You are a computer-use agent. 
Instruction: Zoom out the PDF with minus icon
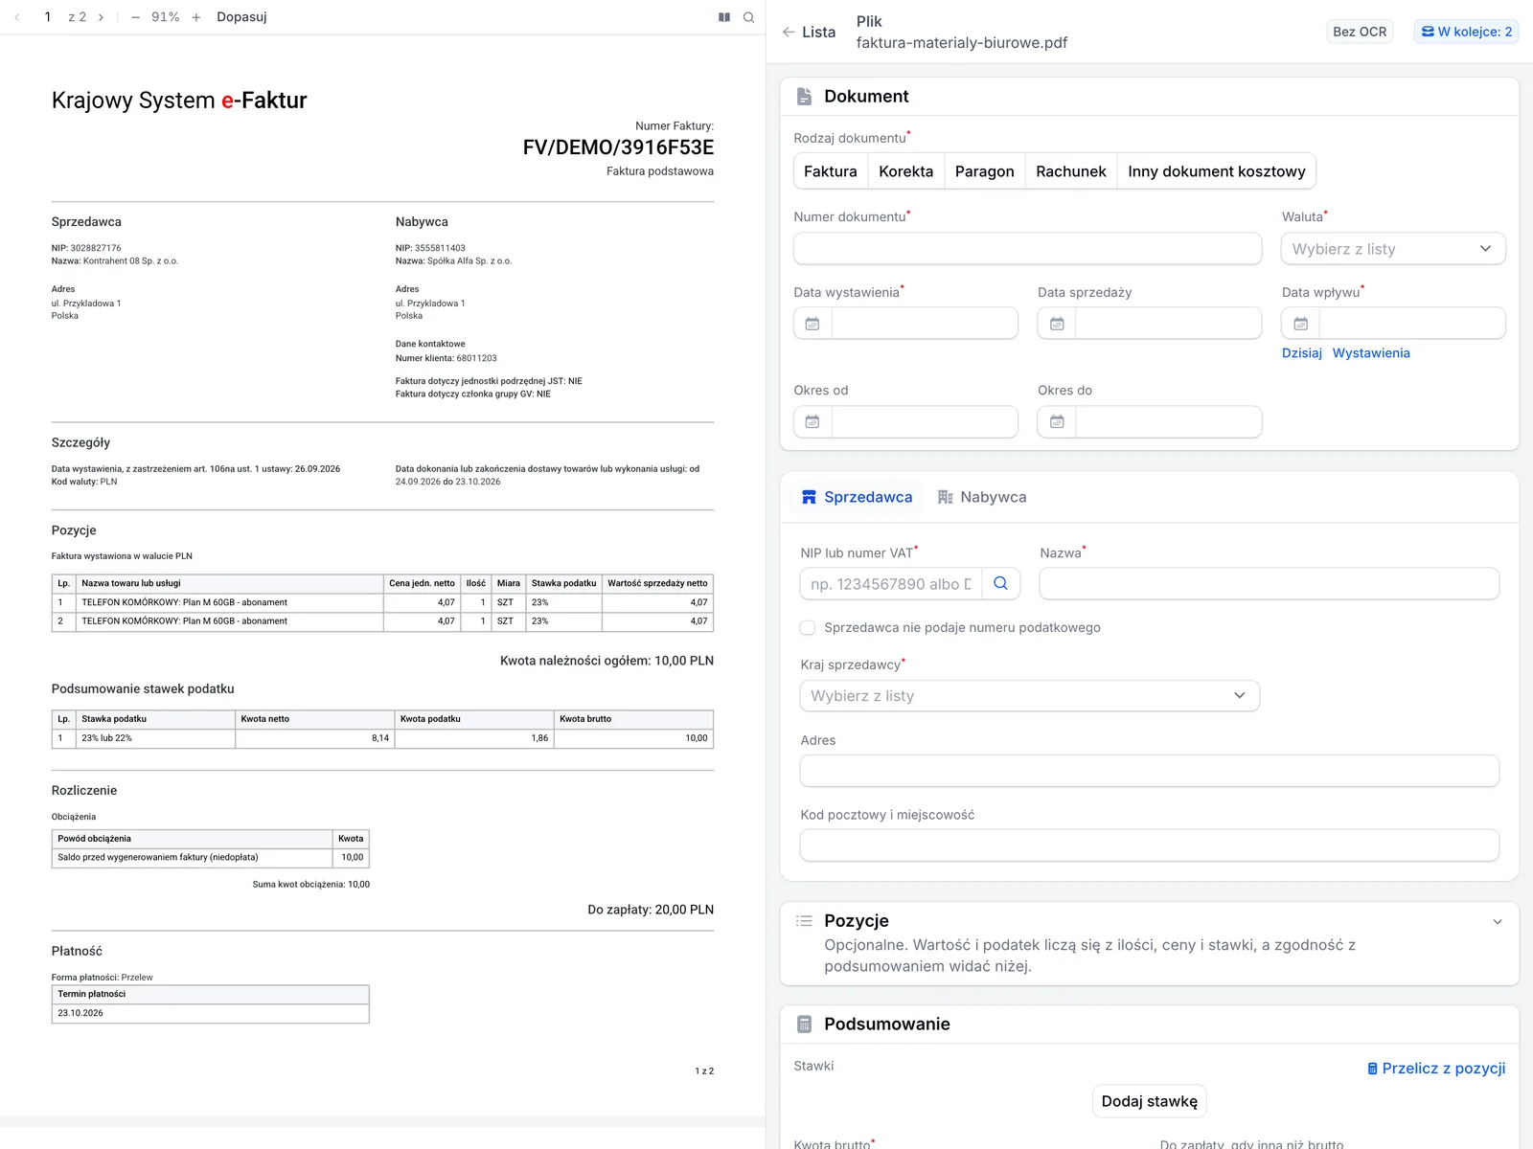[x=135, y=17]
